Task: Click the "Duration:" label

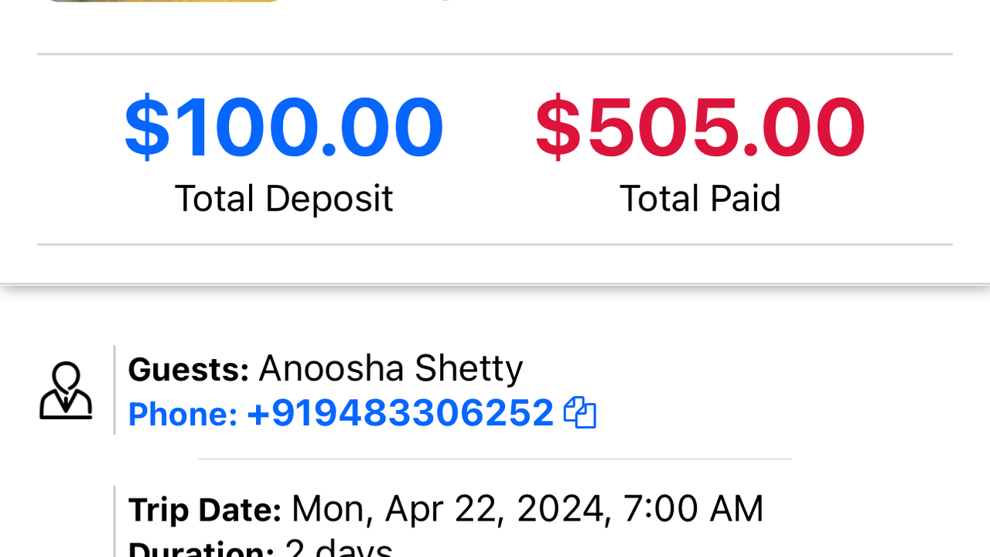Action: pos(200,548)
